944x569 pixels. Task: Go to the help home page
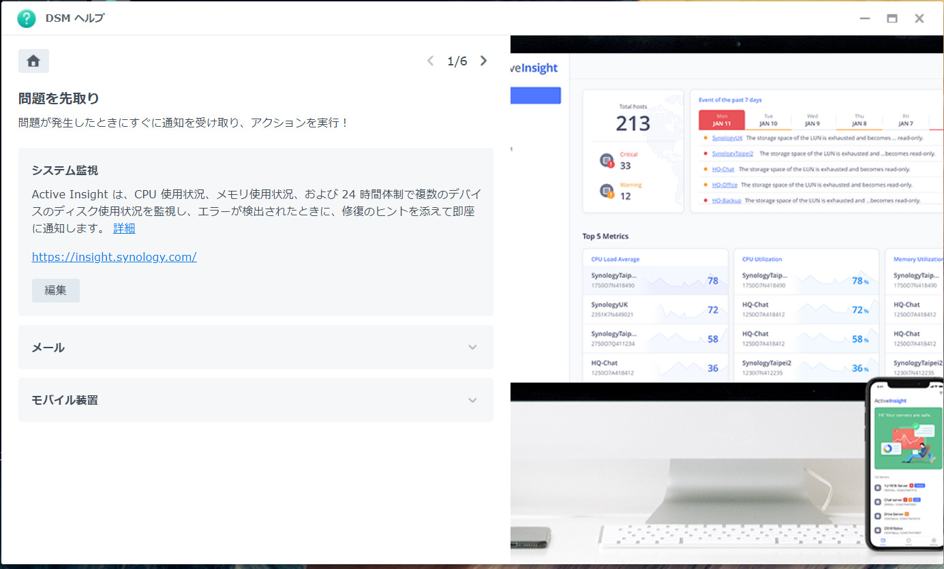(x=33, y=61)
